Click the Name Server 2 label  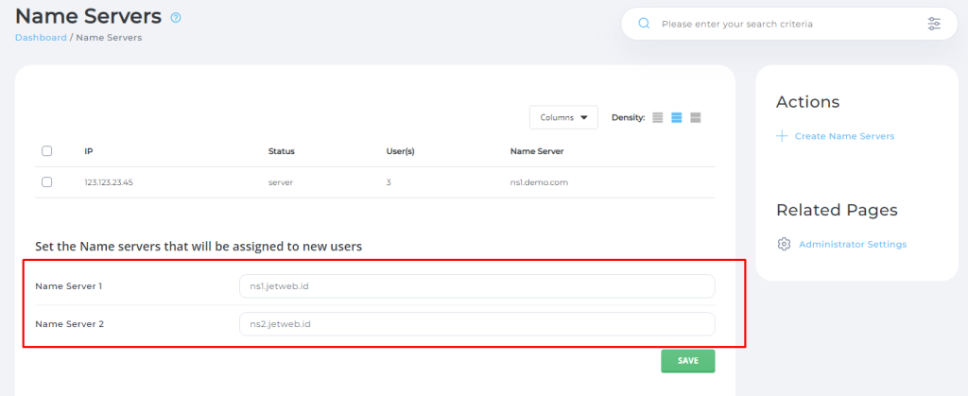70,324
